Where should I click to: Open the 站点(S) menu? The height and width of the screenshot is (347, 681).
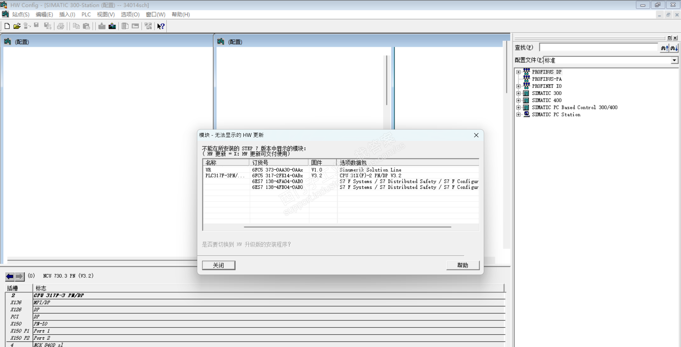21,15
